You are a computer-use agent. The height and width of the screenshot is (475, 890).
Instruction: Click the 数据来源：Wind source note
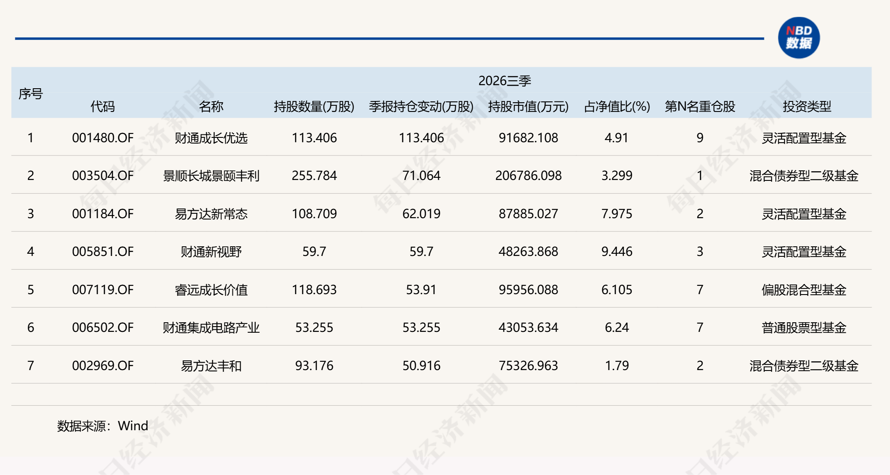102,426
